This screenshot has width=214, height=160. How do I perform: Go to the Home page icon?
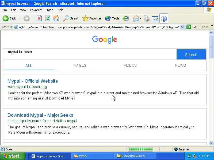56,18
